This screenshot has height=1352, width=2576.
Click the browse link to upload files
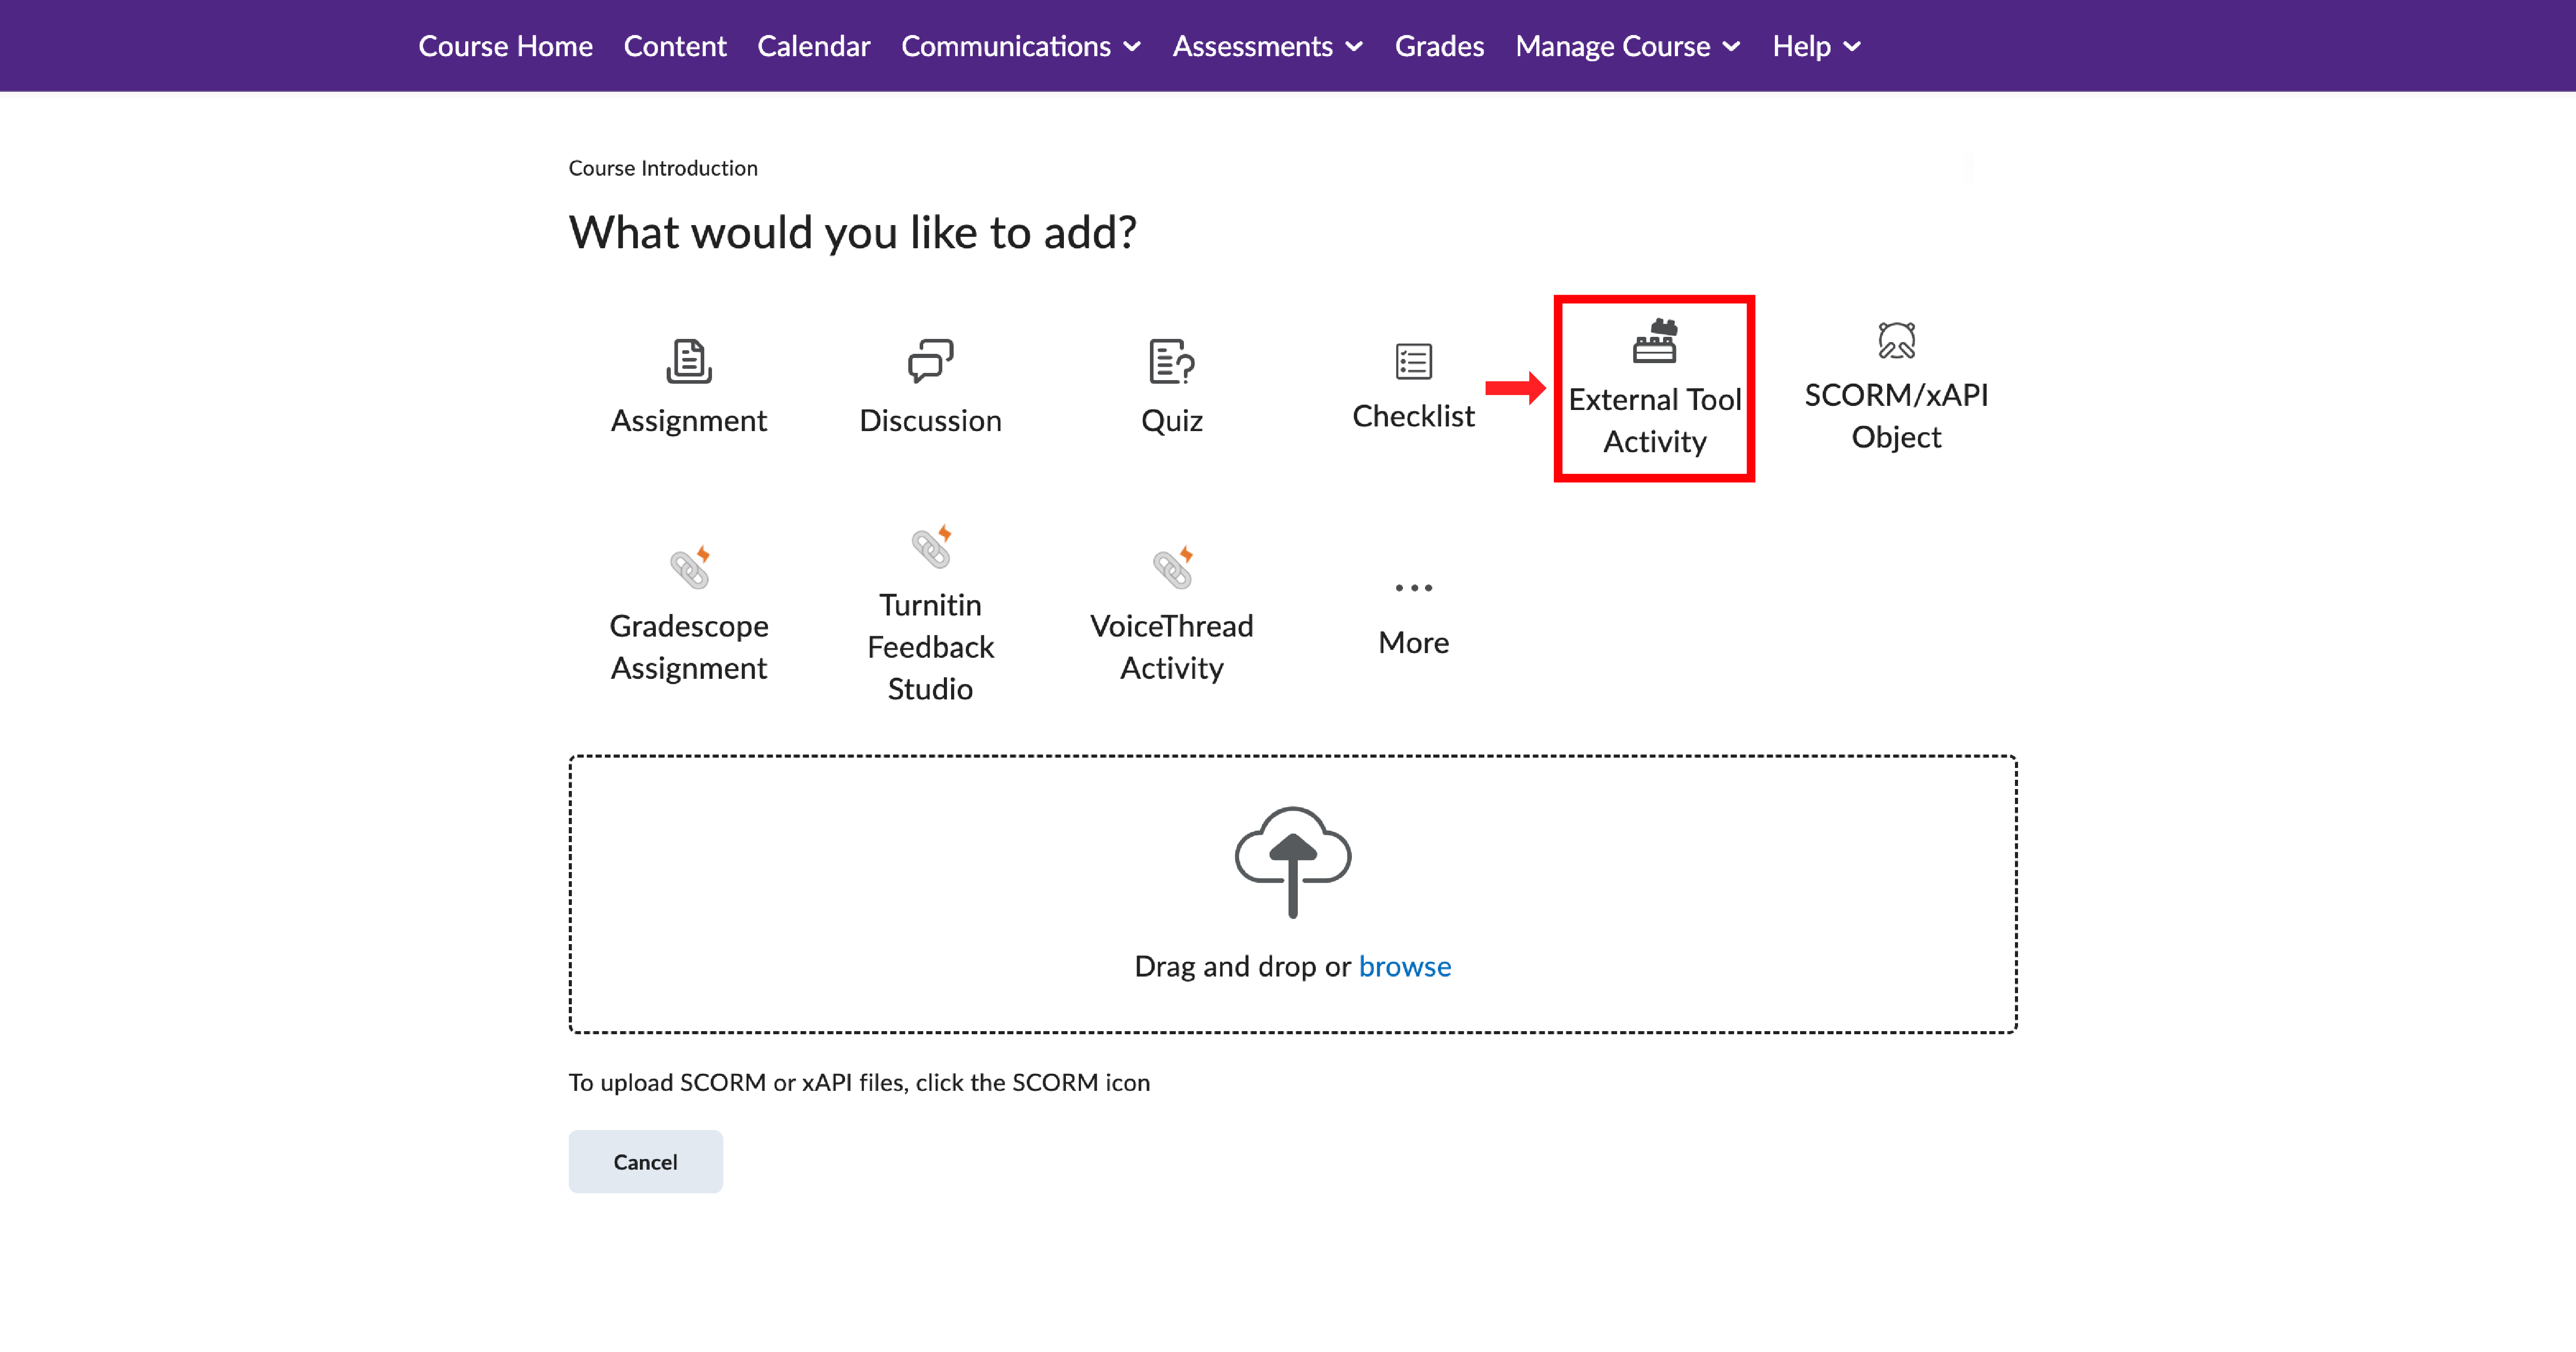coord(1404,965)
